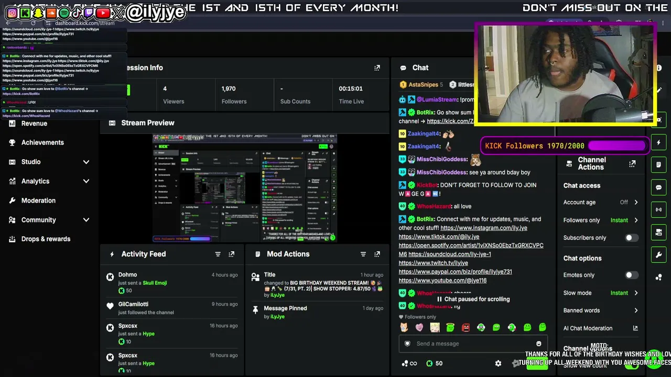Open the Instagram link in chat
Viewport: 671px width, 377px height.
[x=484, y=228]
